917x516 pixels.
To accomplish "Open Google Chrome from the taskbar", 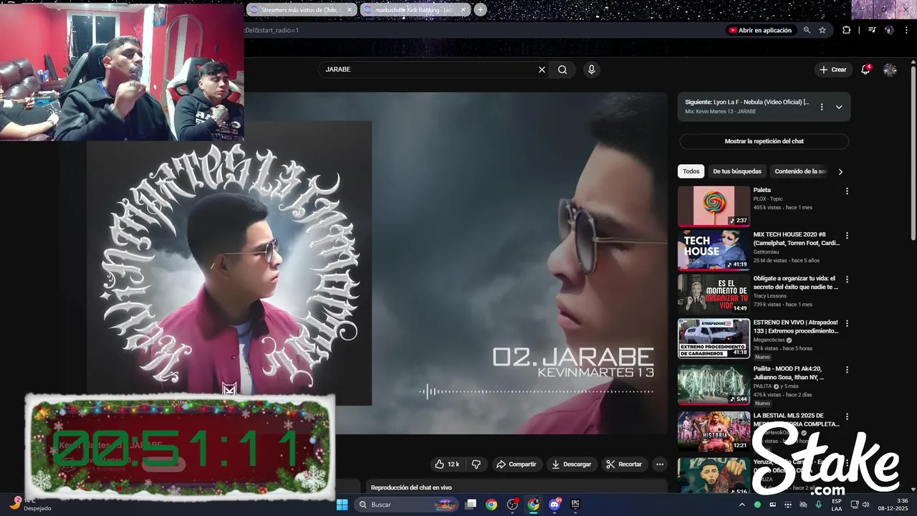I will pos(491,505).
